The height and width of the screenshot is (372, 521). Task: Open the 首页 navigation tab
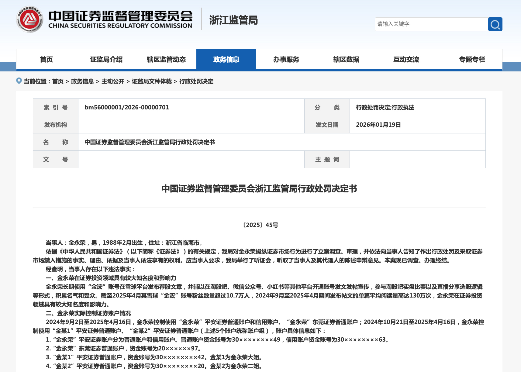pyautogui.click(x=46, y=60)
